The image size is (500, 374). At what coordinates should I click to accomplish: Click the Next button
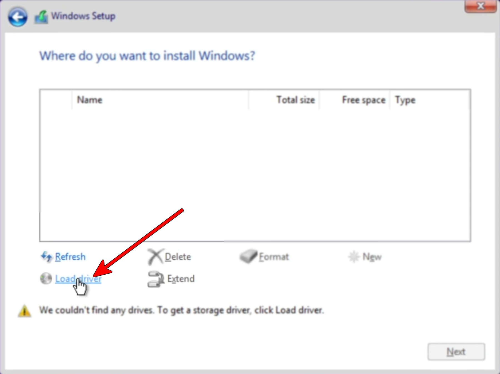(x=456, y=351)
